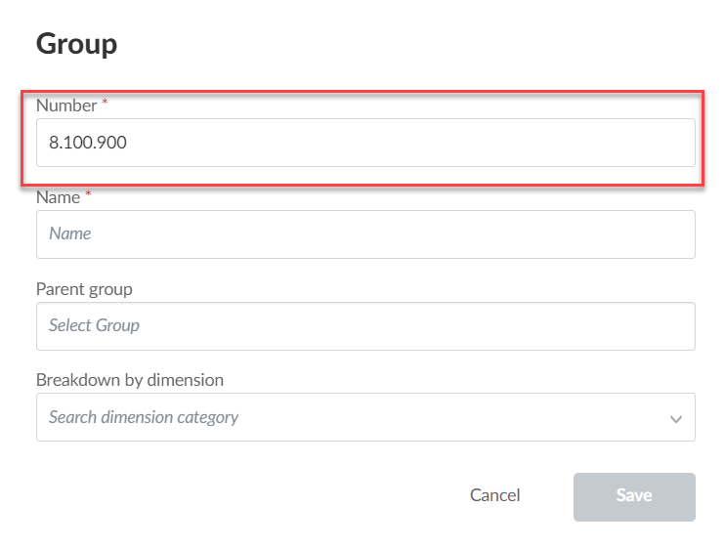Click the Number input field
725x549 pixels.
click(x=365, y=143)
